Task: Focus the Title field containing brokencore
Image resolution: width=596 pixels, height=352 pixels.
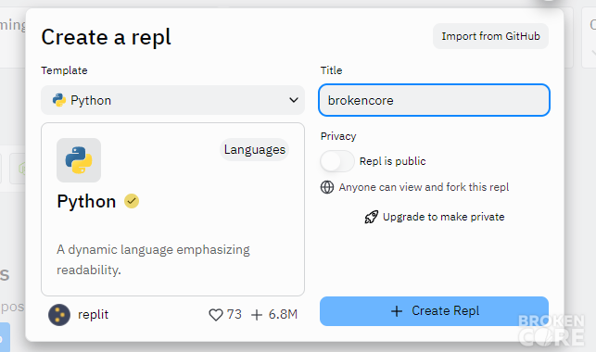Action: (434, 100)
